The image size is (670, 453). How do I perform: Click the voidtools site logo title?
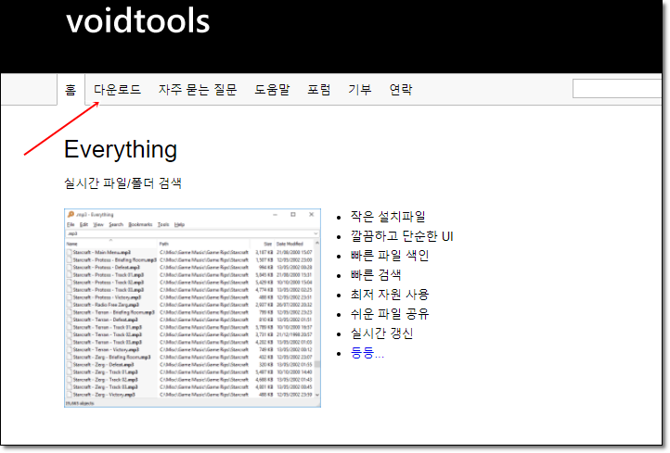(138, 20)
